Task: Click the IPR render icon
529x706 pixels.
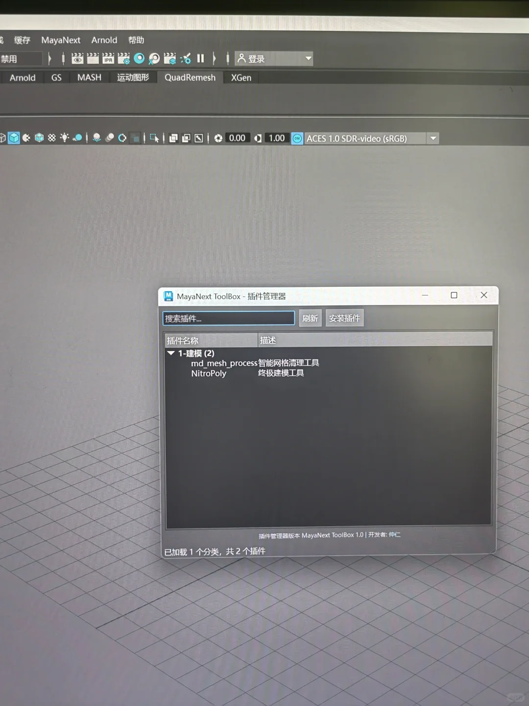Action: point(108,58)
